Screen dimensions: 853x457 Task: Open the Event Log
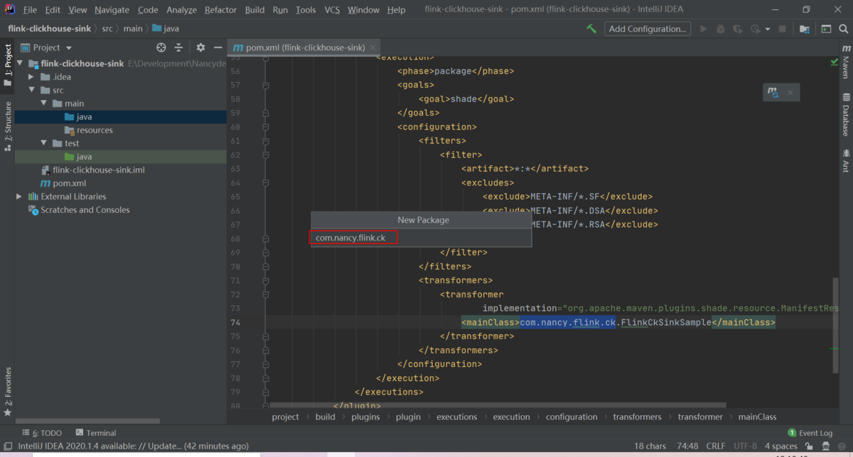pyautogui.click(x=810, y=433)
